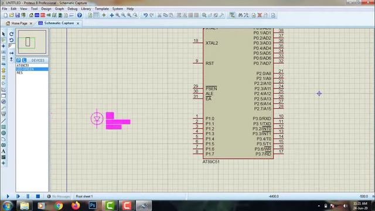Open the View menu
The image size is (375, 211).
(x=23, y=9)
